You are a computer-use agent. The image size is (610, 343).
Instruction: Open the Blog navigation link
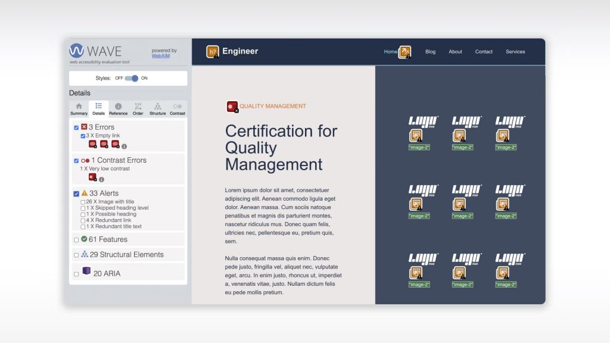(430, 52)
